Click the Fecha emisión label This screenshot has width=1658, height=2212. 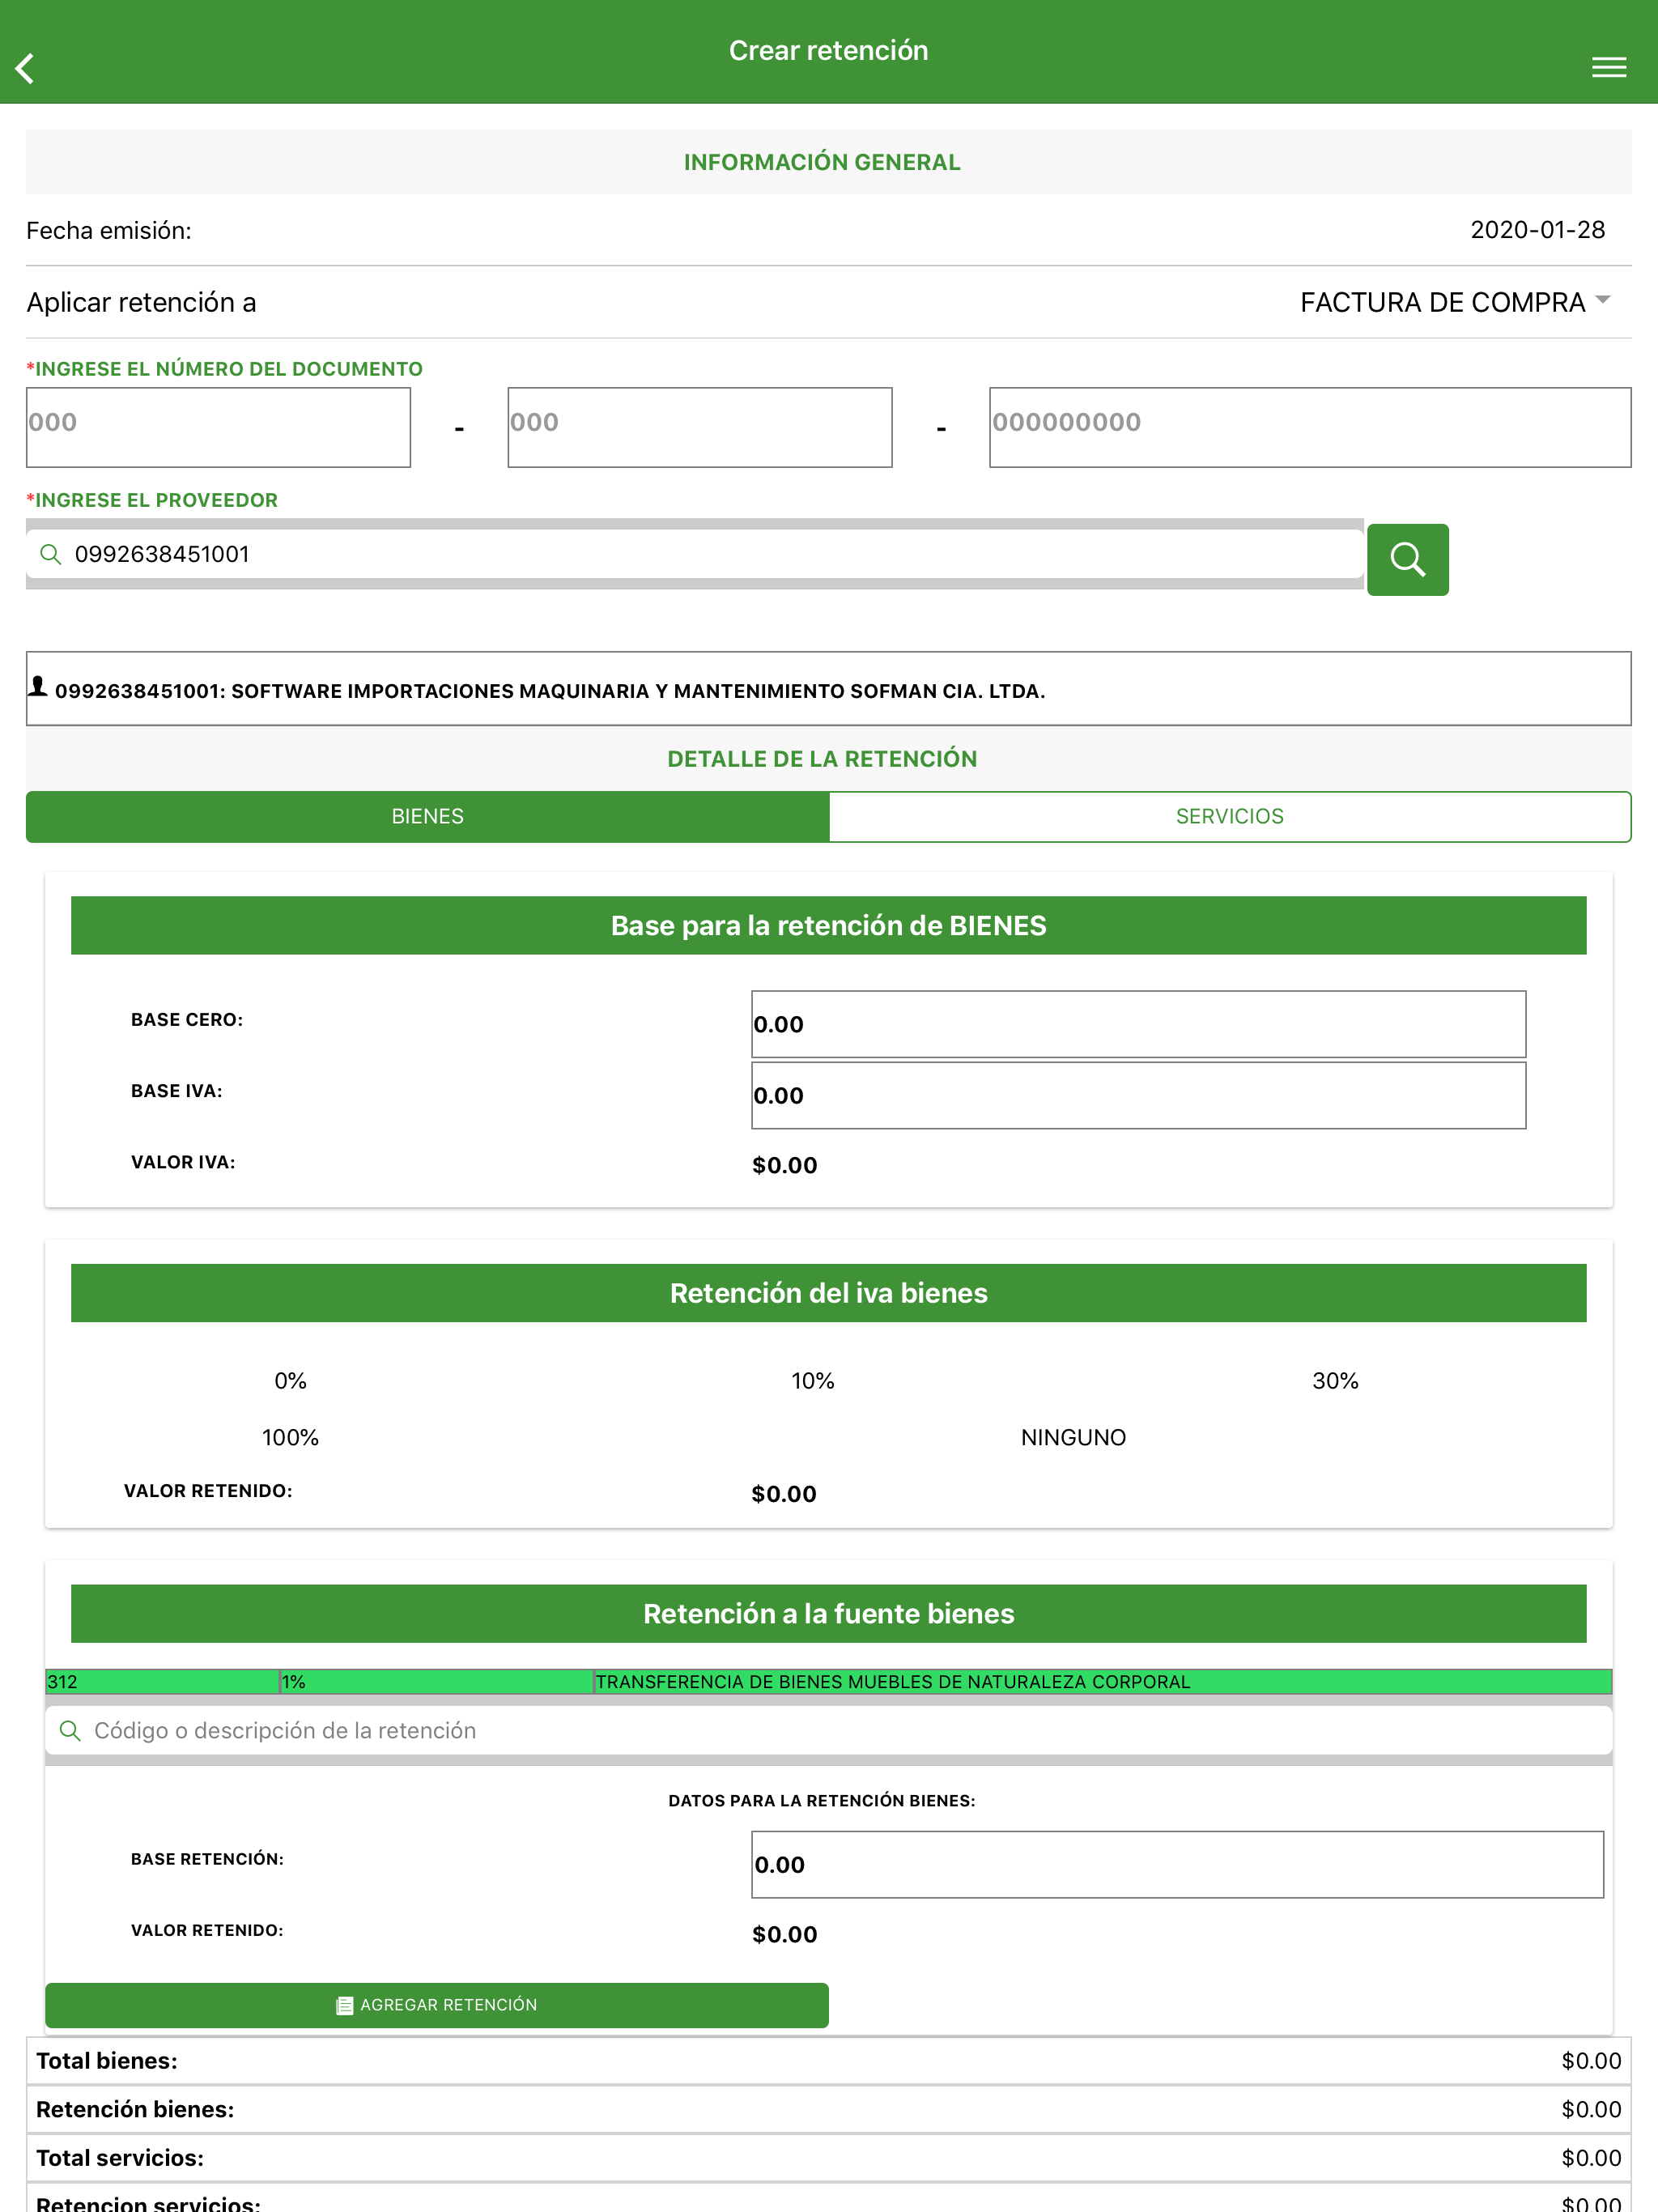click(x=109, y=231)
